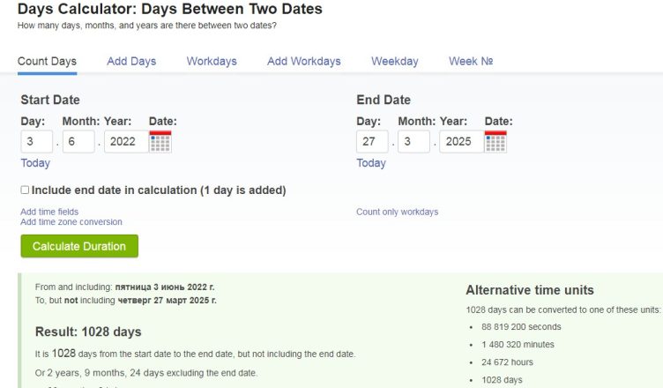The height and width of the screenshot is (388, 663).
Task: Focus the Start Date month field
Action: click(78, 141)
